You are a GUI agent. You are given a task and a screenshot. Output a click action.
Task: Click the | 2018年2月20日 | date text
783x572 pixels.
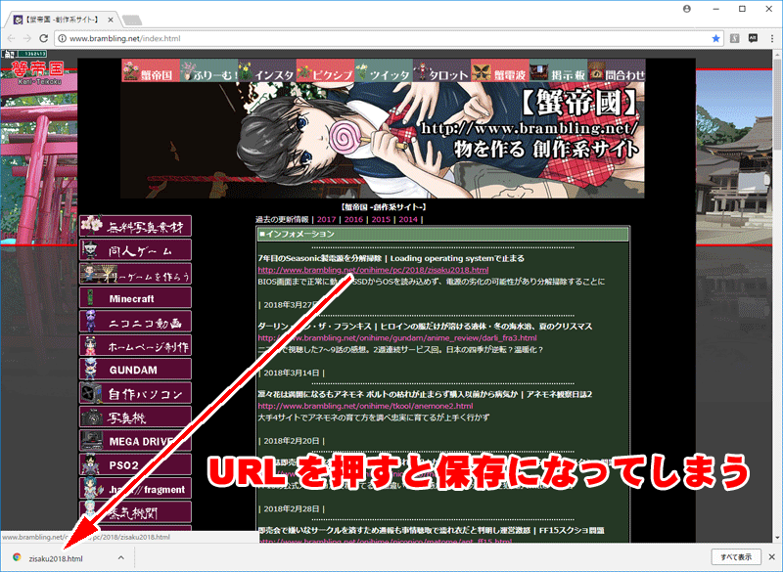point(292,441)
